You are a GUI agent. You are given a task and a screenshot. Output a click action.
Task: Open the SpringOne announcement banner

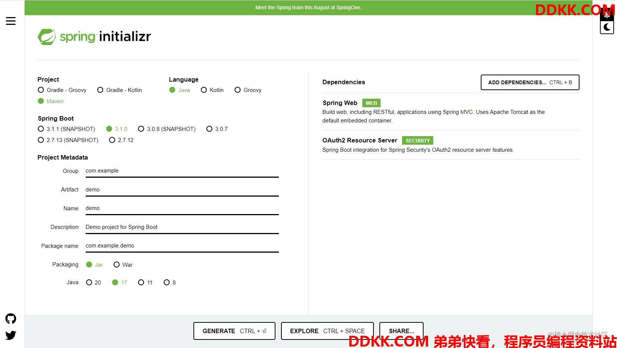click(x=308, y=7)
